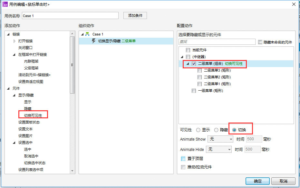The image size is (300, 188).
Task: Collapse the 链接 action group
Action: click(8, 34)
